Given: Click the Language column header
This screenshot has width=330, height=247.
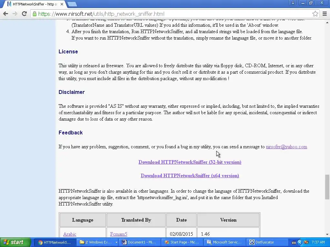Looking at the screenshot, I should coord(83,220).
